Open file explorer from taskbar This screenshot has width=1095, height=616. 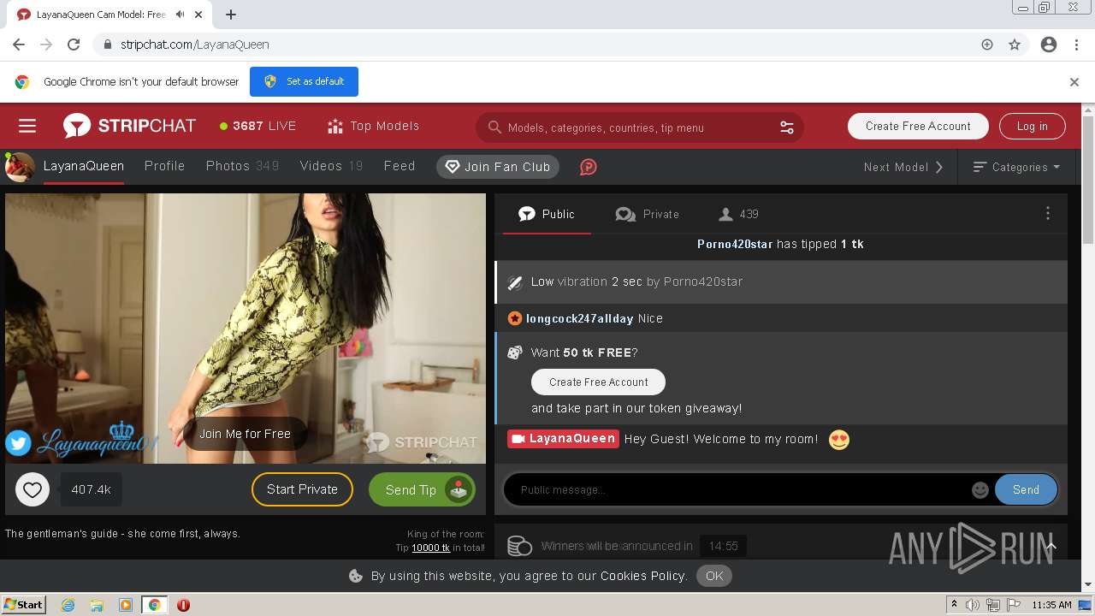(x=97, y=605)
